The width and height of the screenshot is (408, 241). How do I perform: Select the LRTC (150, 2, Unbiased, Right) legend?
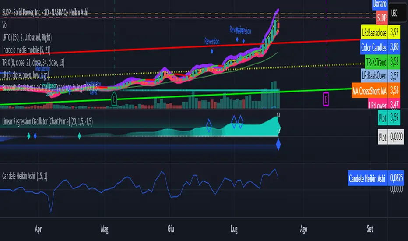pos(27,38)
